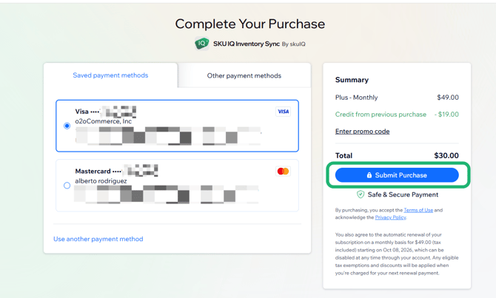
Task: Select the Visa card radio button
Action: click(67, 126)
